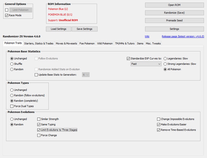Open the Fast EXP curve dropdown

(146, 64)
